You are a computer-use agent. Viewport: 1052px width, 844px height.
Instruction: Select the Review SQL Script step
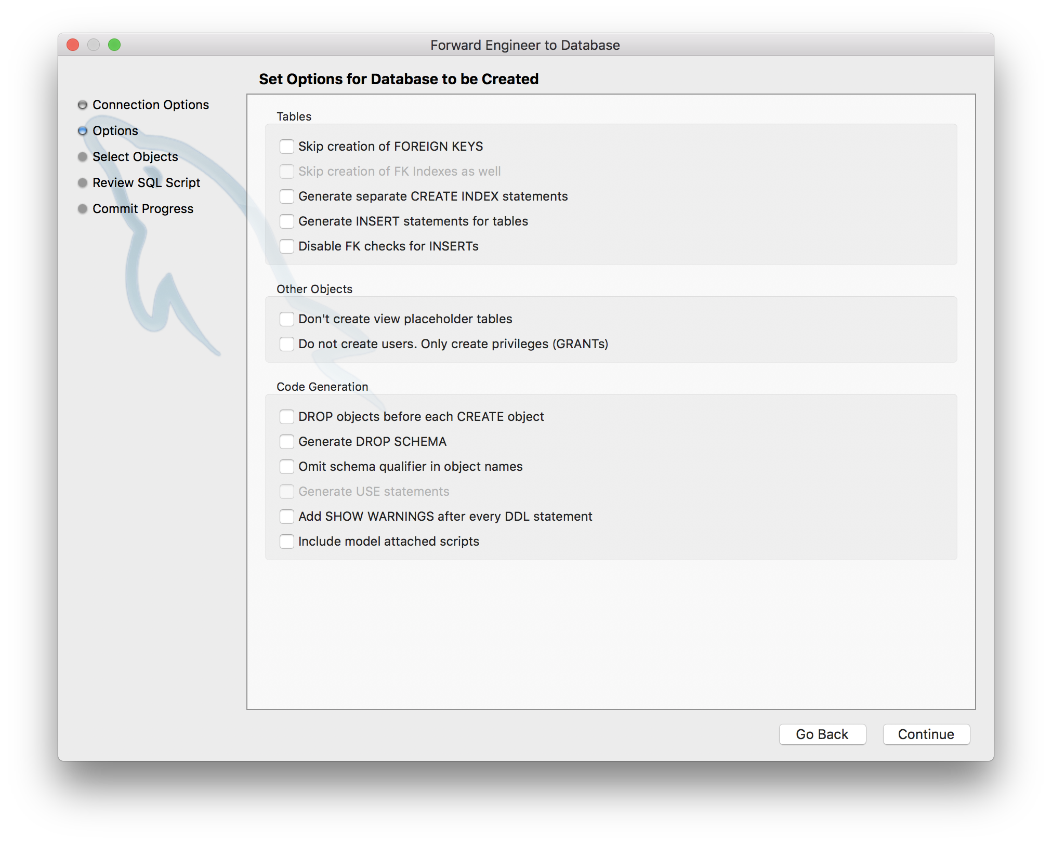point(147,182)
